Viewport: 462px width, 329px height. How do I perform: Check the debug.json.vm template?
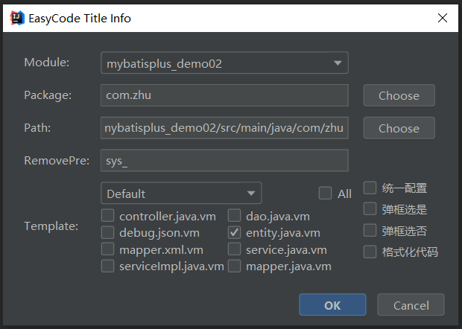[x=107, y=232]
